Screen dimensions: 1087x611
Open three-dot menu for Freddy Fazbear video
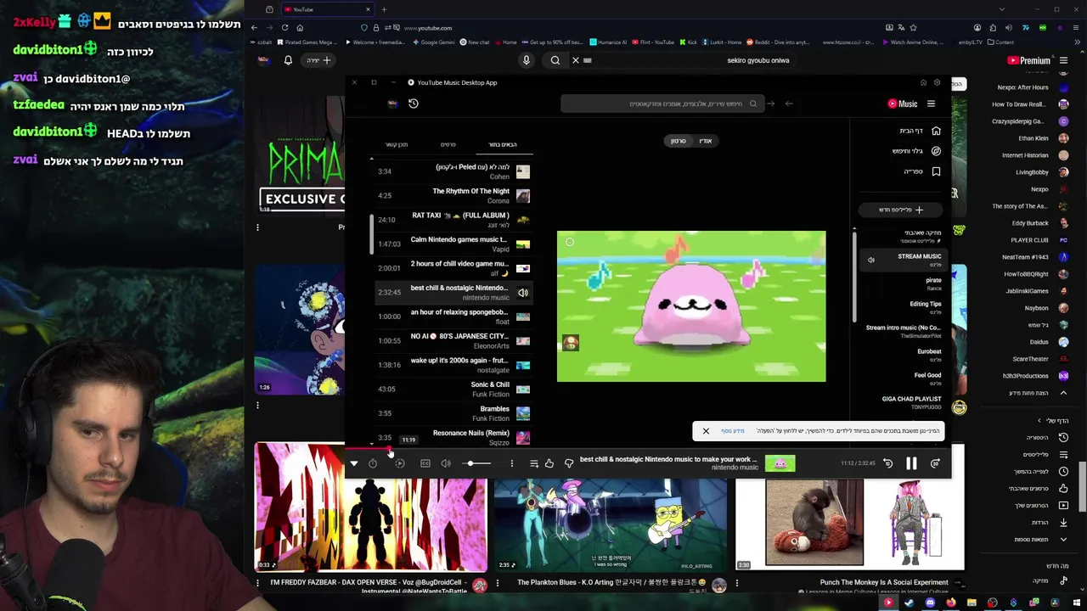coord(257,583)
